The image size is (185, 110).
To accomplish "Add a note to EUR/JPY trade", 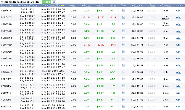I will [x=178, y=106].
